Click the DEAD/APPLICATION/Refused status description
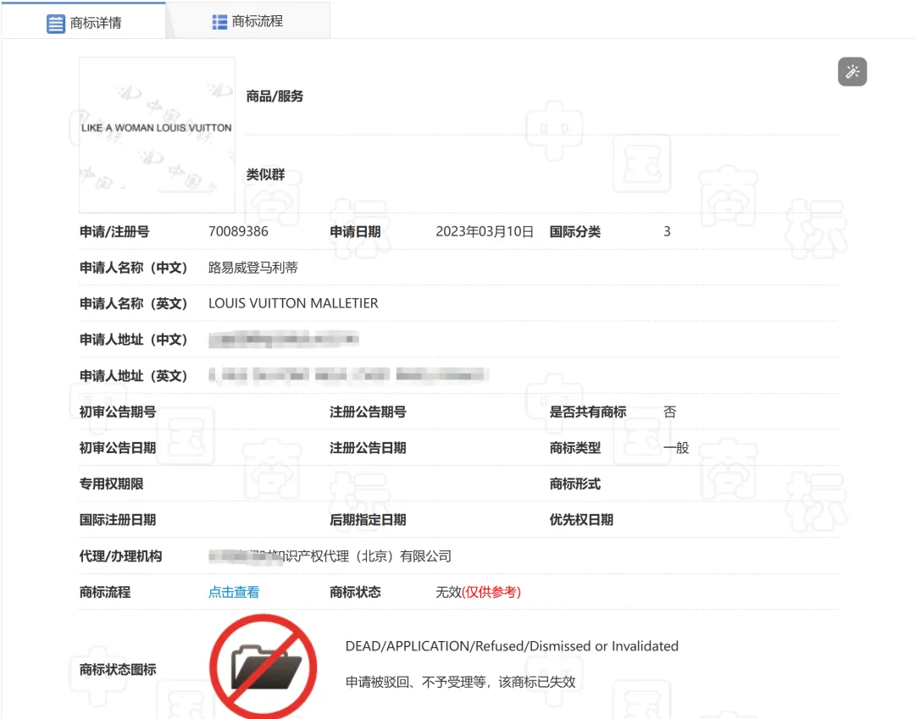 512,646
